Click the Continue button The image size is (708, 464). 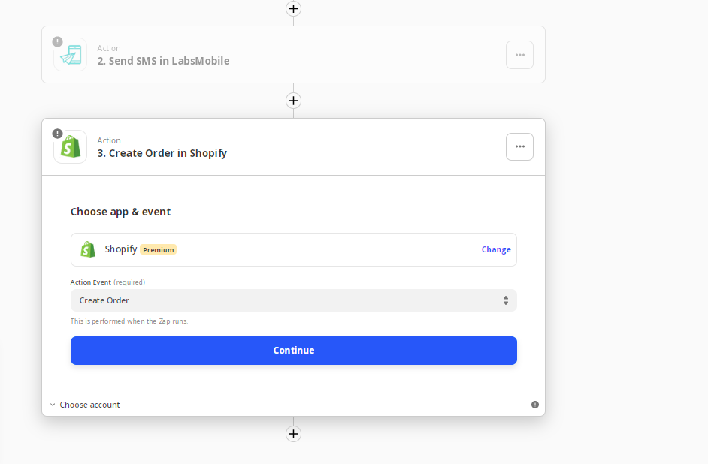[x=293, y=351]
